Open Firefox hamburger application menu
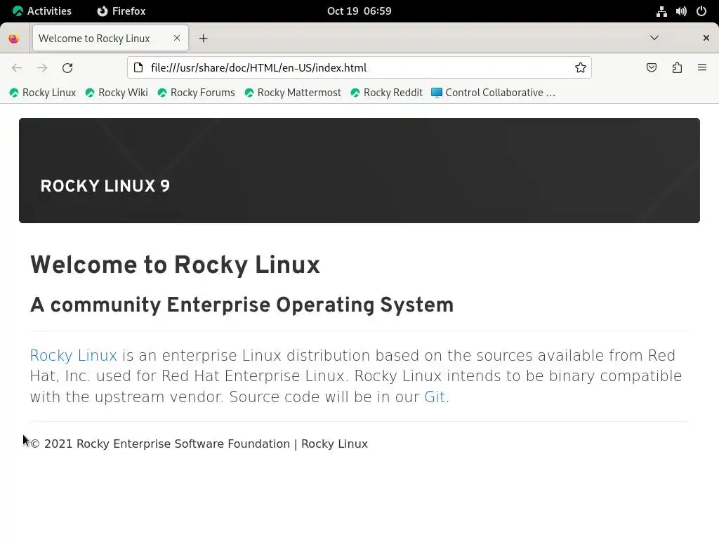 (702, 68)
